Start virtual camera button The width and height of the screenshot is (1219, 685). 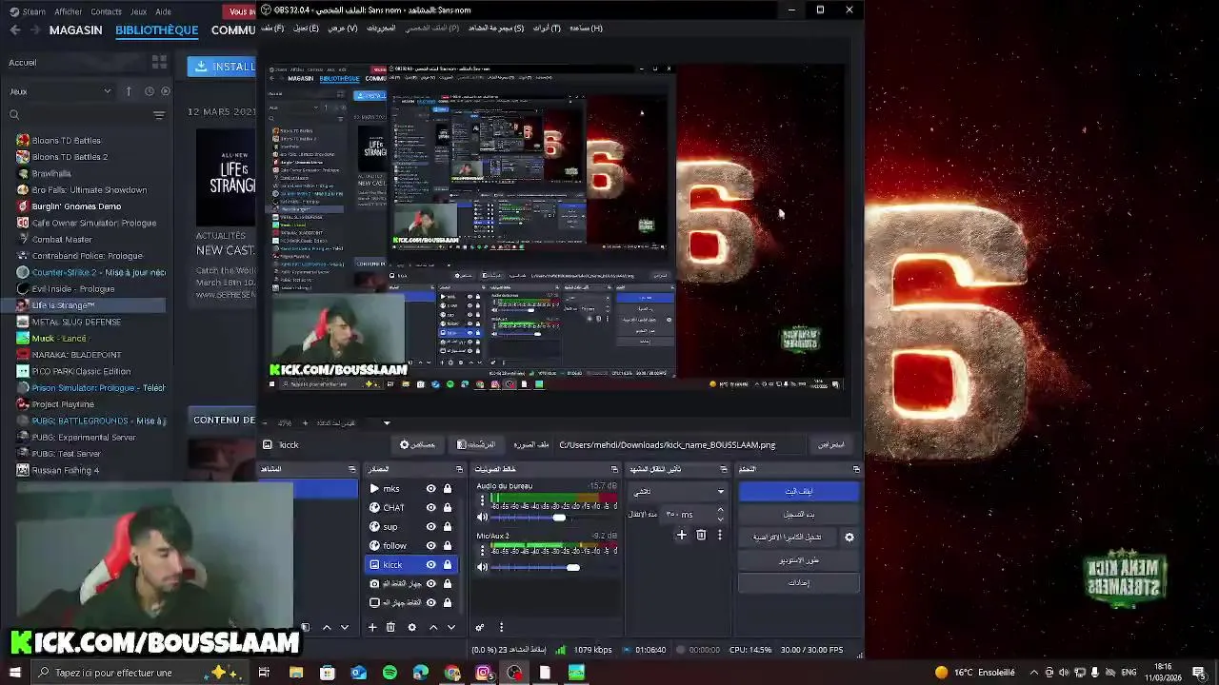pyautogui.click(x=787, y=537)
